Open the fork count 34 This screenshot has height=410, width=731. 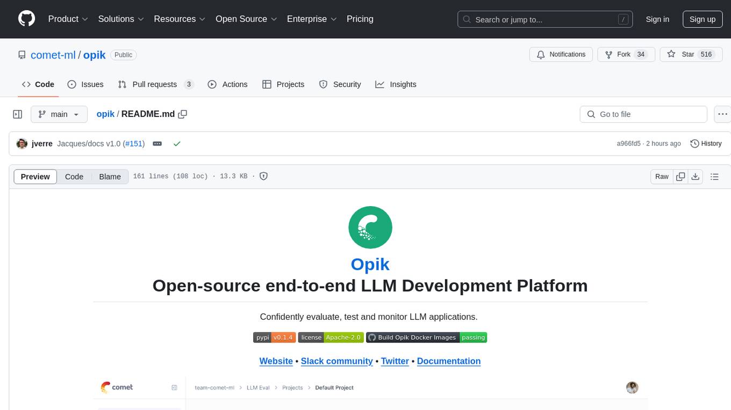pos(641,55)
